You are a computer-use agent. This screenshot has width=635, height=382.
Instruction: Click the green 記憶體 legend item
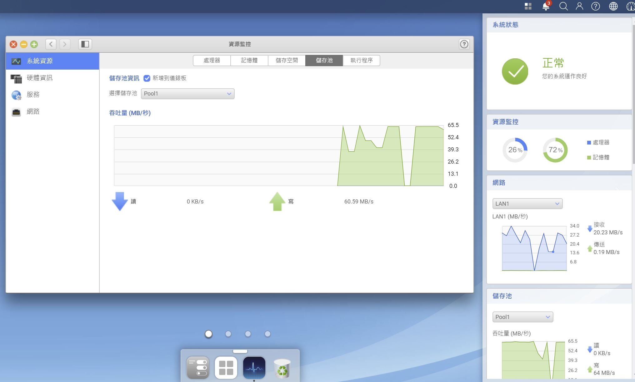coord(598,157)
